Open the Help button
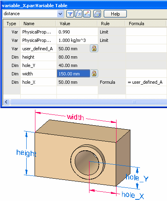 pyautogui.click(x=115, y=14)
